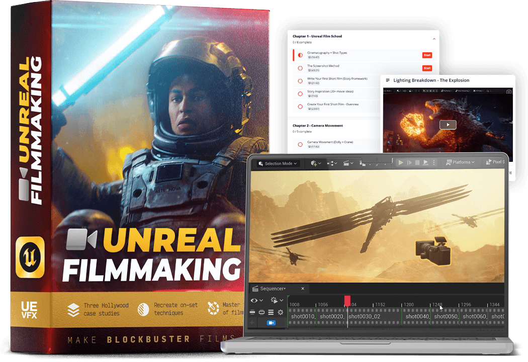Open the Cinematics clapperboard dropdown
Screen dimensions: 528x362
click(348, 164)
